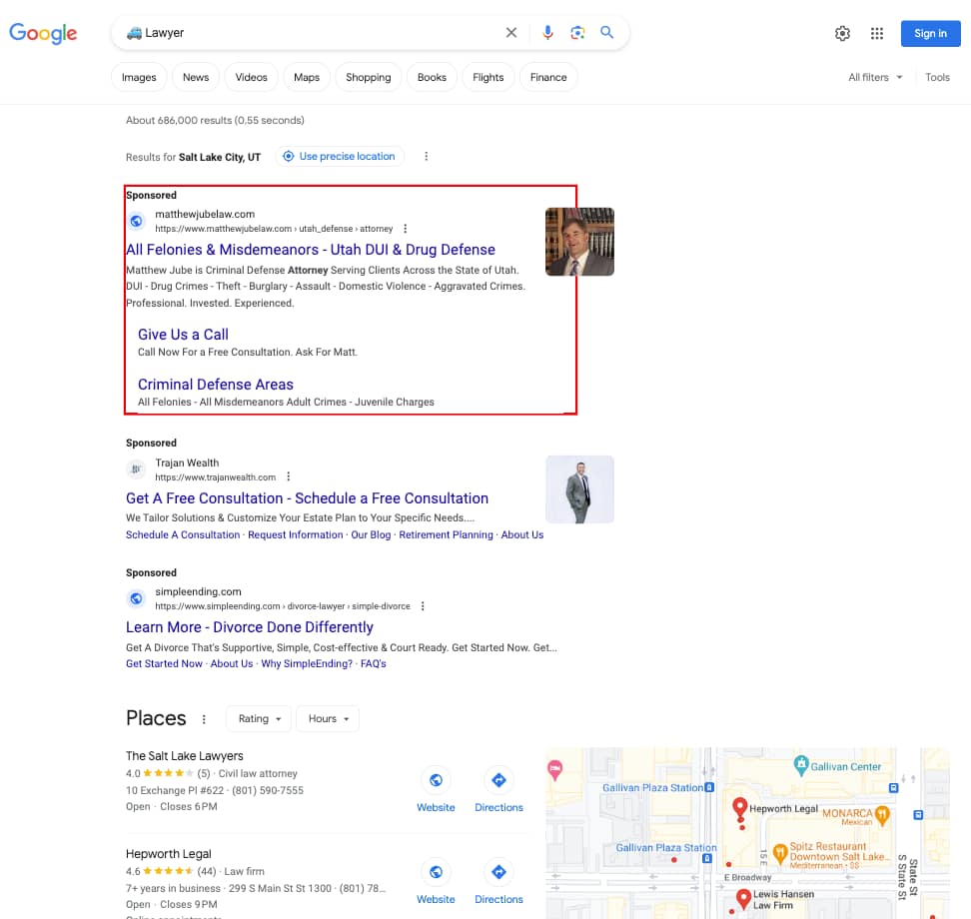This screenshot has width=971, height=919.
Task: Open Get A Free Consultation ad link
Action: coord(307,498)
